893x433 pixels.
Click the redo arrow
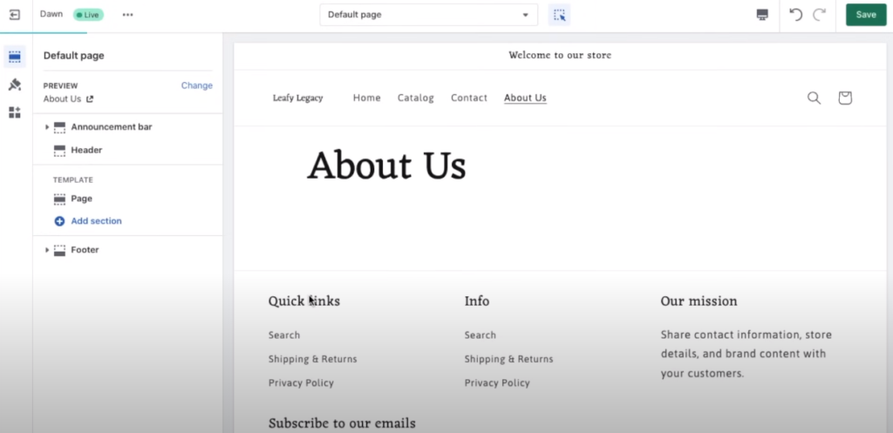(819, 15)
